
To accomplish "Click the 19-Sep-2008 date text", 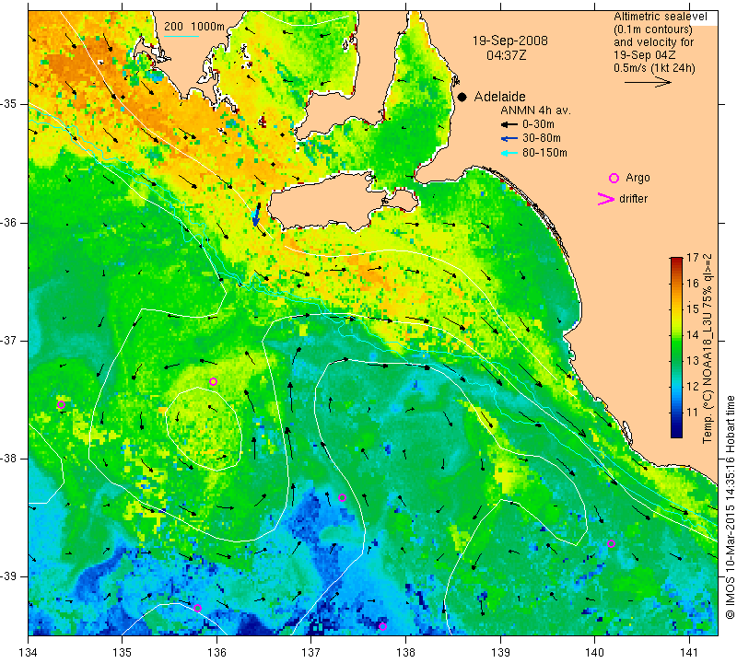I will (510, 41).
